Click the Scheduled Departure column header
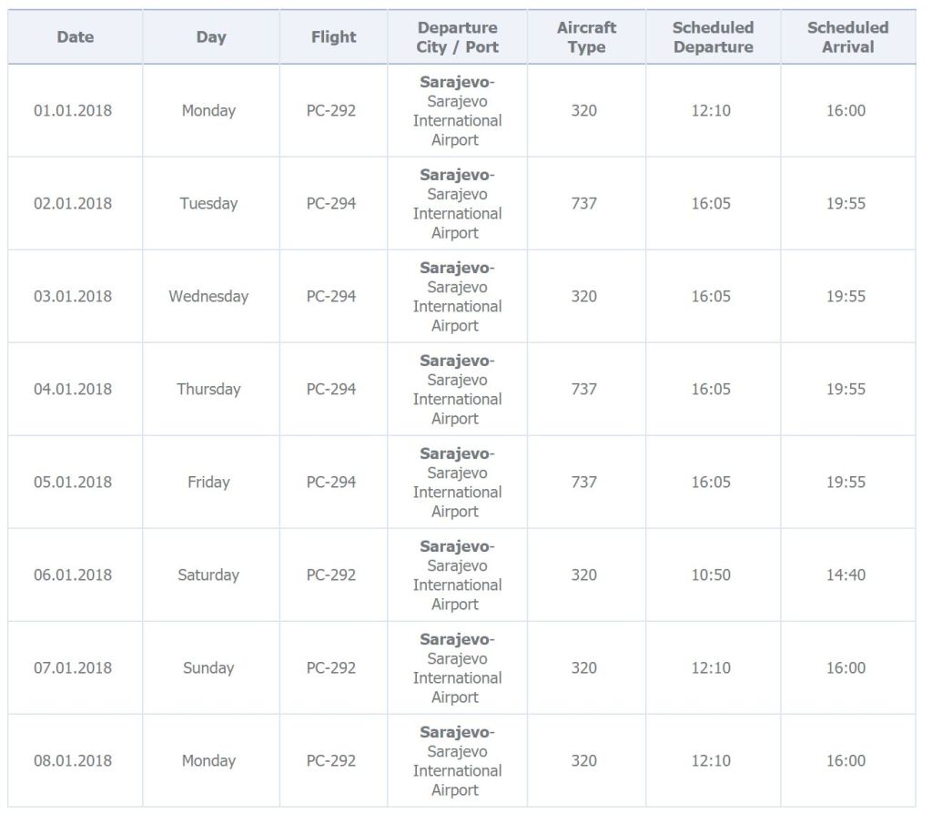This screenshot has width=932, height=824. 713,37
